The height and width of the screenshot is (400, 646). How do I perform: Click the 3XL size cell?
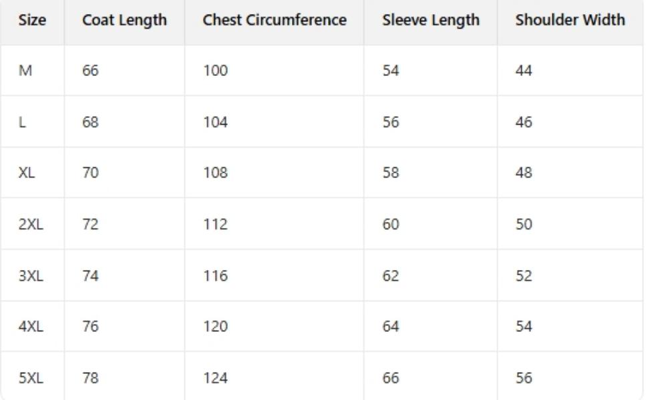31,275
